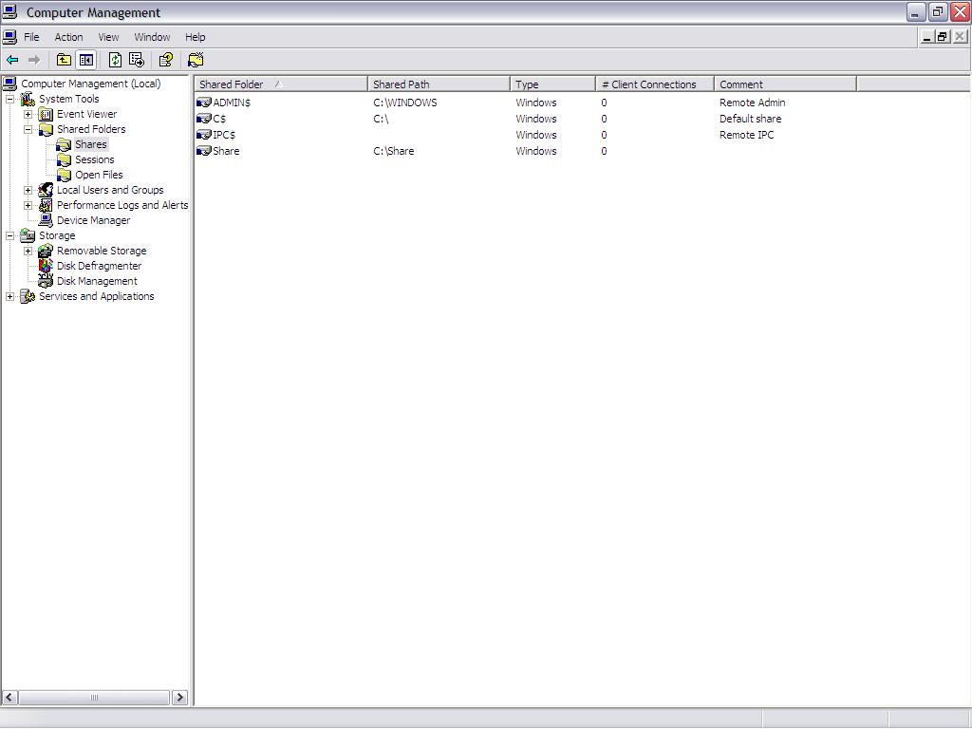Image resolution: width=972 pixels, height=729 pixels.
Task: Expand the Event Viewer tree node
Action: click(x=28, y=114)
